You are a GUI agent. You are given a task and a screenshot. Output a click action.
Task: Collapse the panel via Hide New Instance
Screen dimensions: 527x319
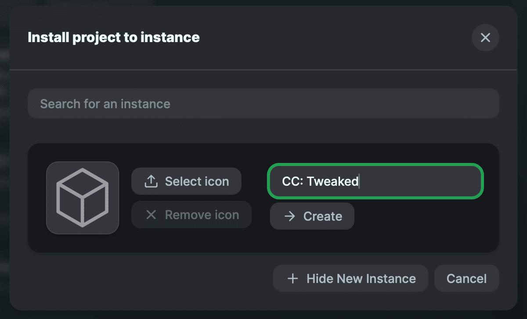coord(350,279)
